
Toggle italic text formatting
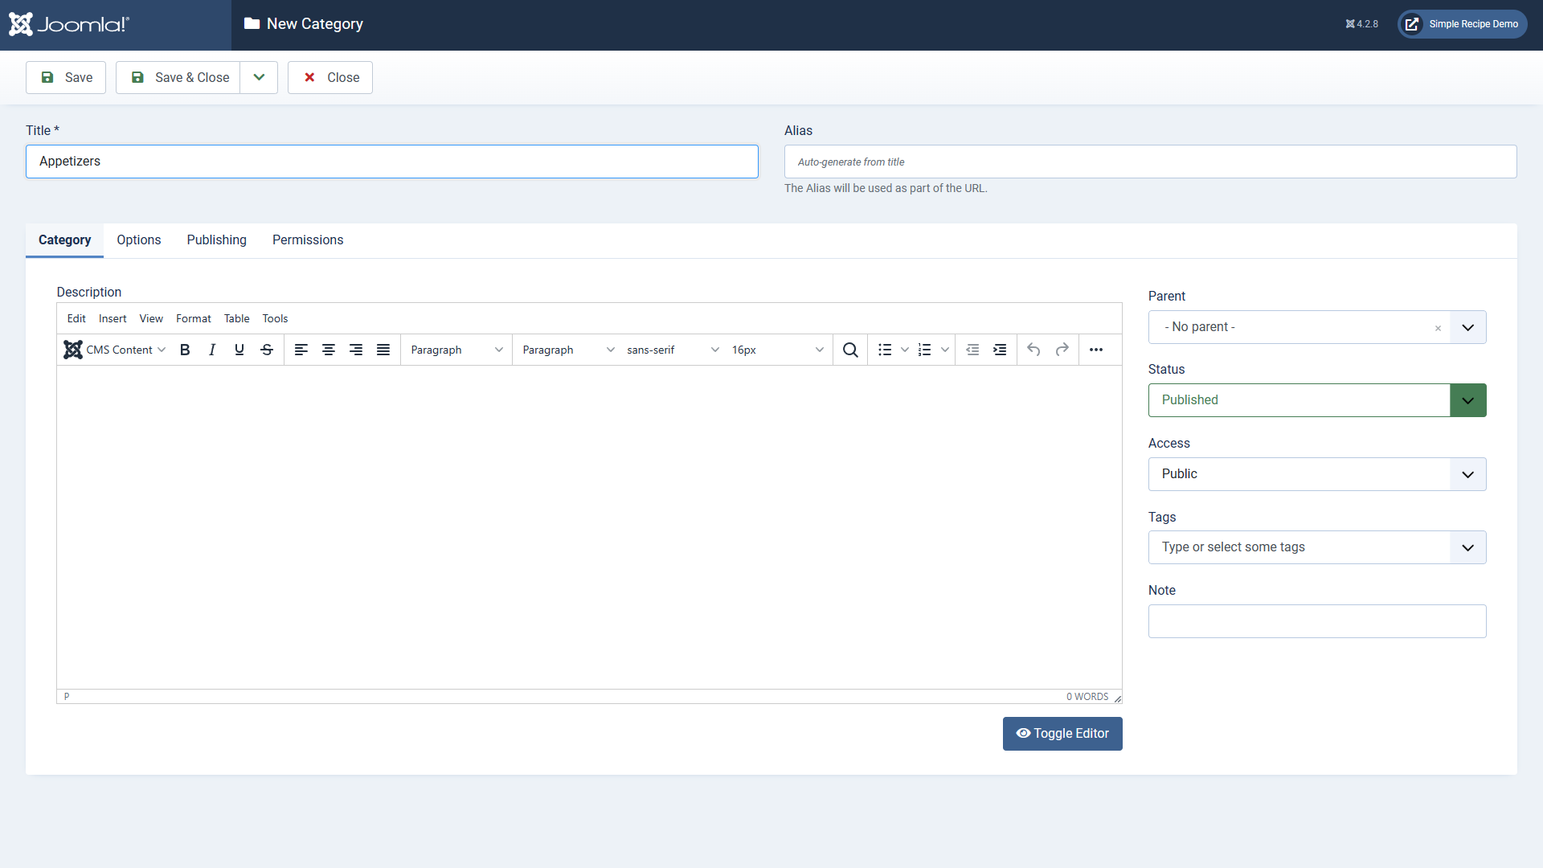[x=212, y=350]
